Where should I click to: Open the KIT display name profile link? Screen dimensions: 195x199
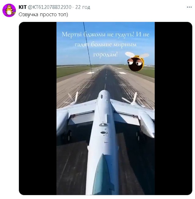[23, 7]
